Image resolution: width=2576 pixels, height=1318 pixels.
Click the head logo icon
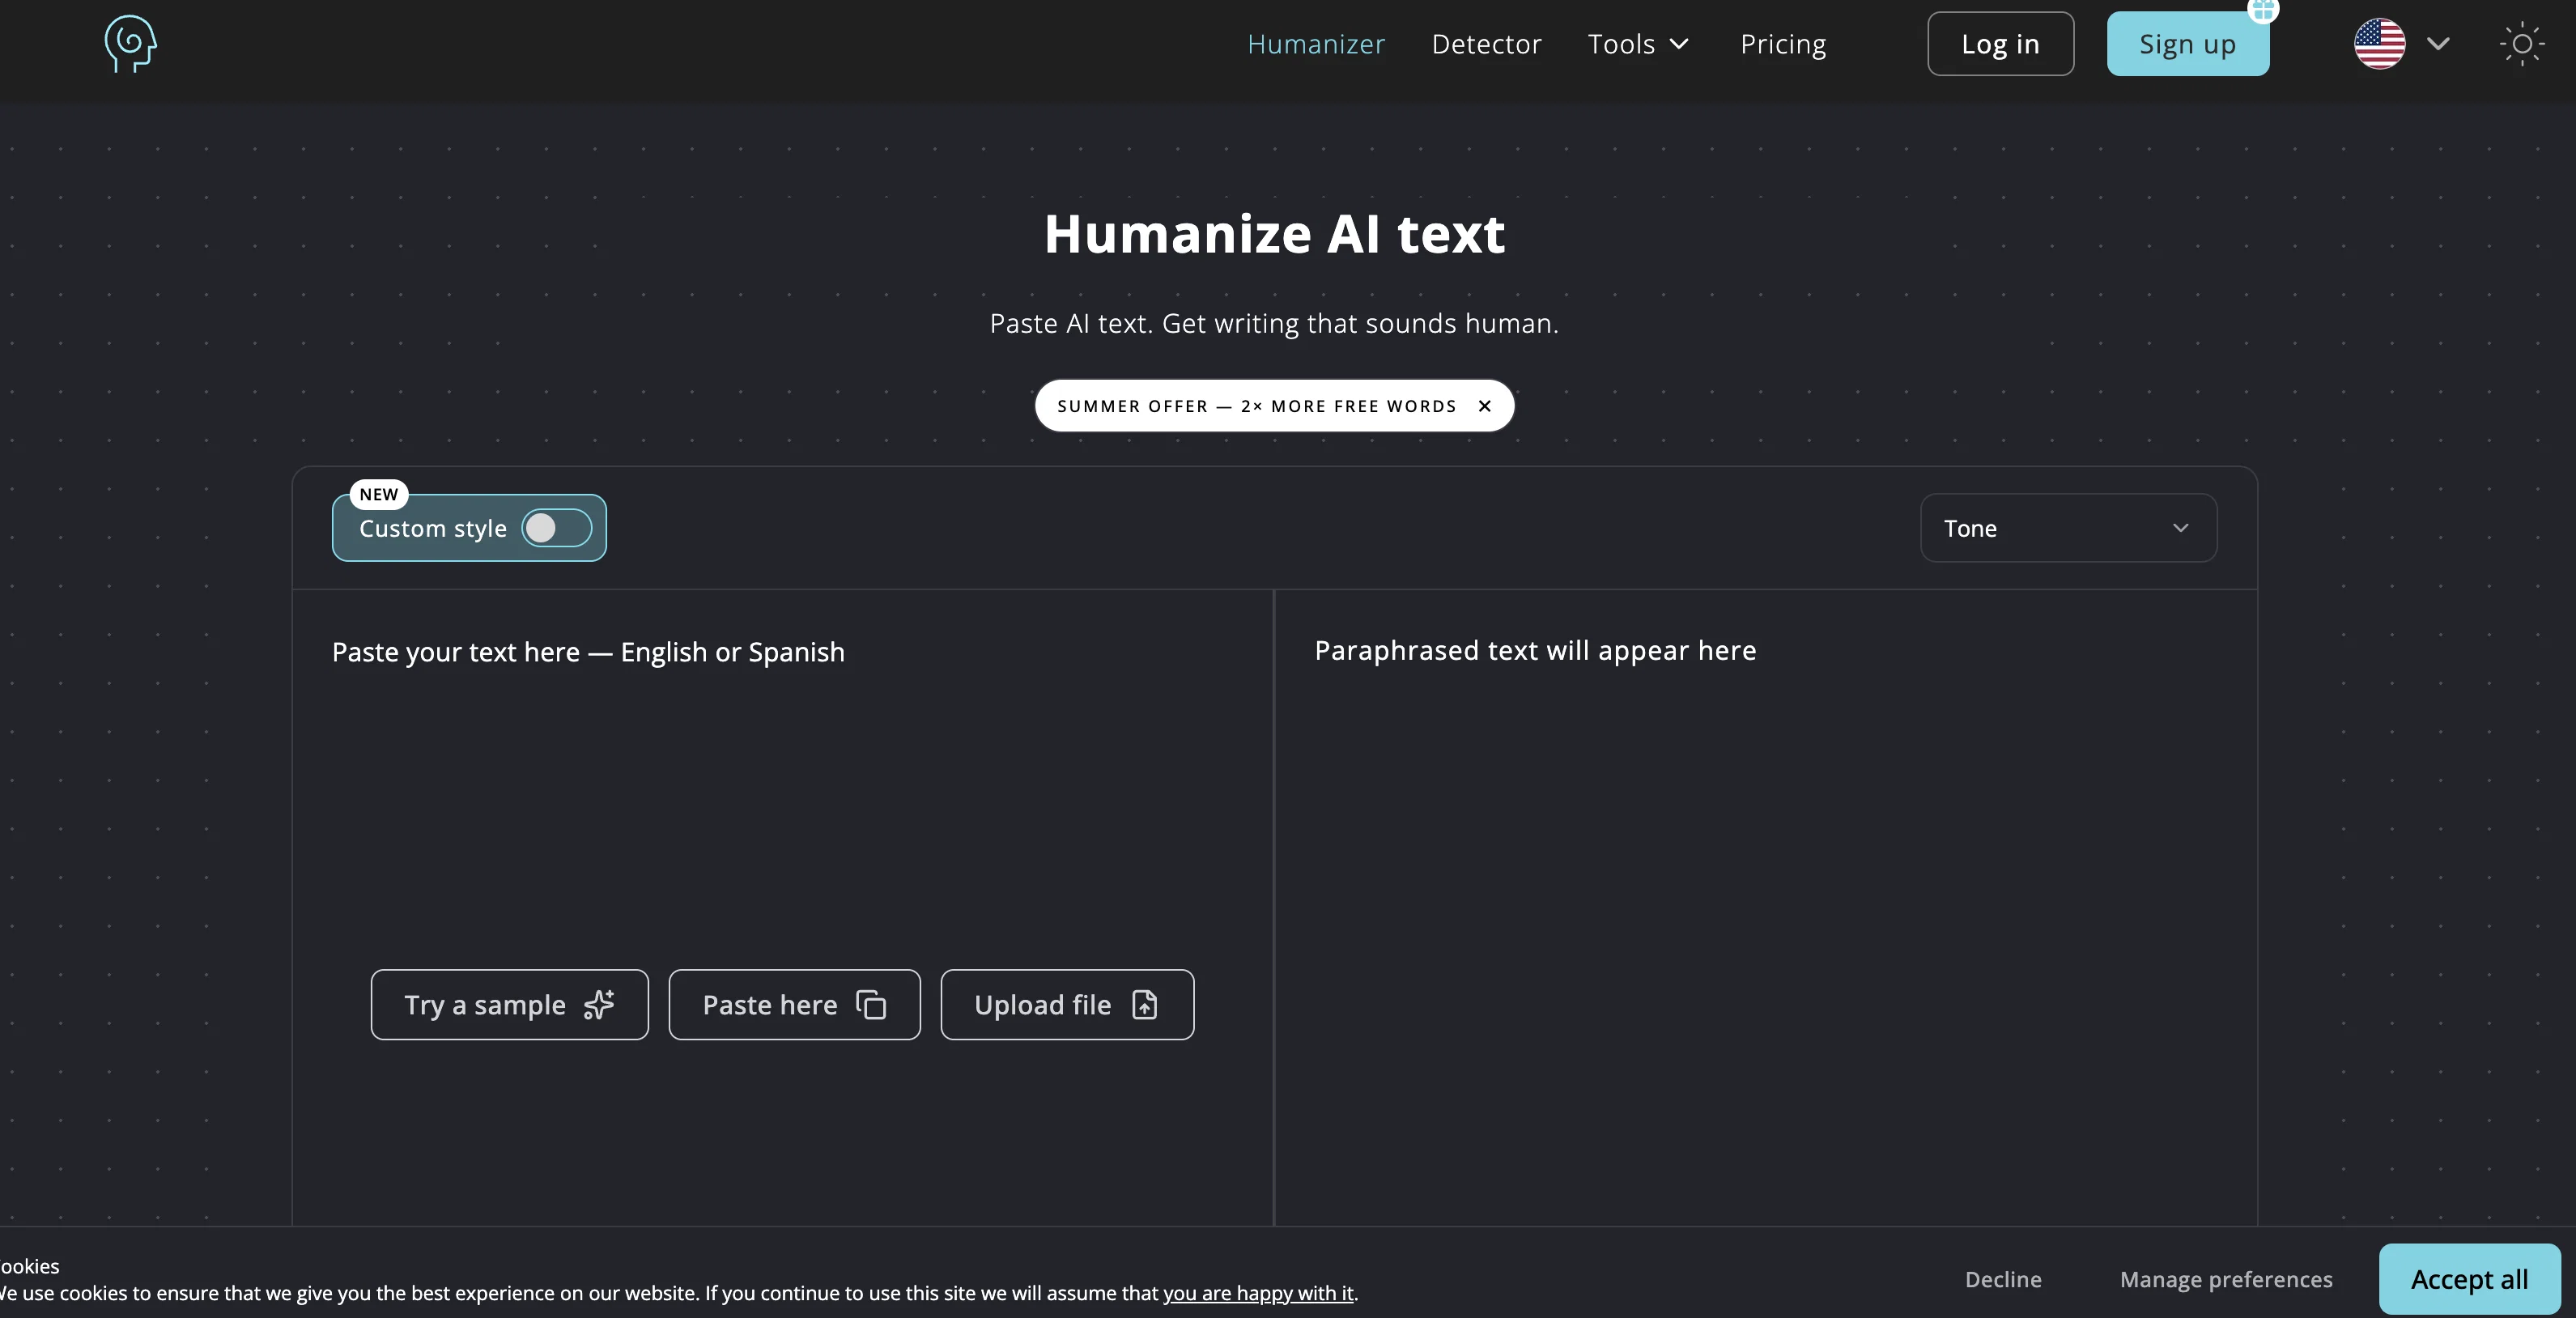131,43
